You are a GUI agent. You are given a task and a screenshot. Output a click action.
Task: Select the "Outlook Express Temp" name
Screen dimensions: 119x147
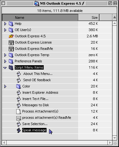click(x=32, y=55)
